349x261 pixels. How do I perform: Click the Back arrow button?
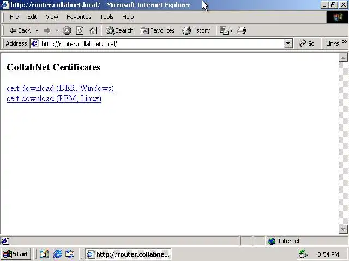(20, 30)
